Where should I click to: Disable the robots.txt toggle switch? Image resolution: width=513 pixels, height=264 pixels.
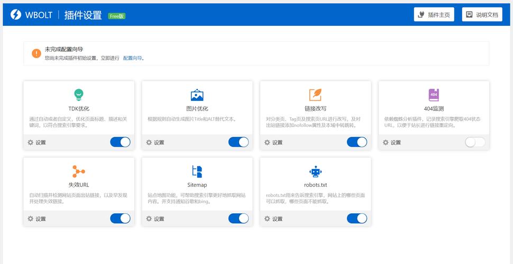[x=356, y=219]
